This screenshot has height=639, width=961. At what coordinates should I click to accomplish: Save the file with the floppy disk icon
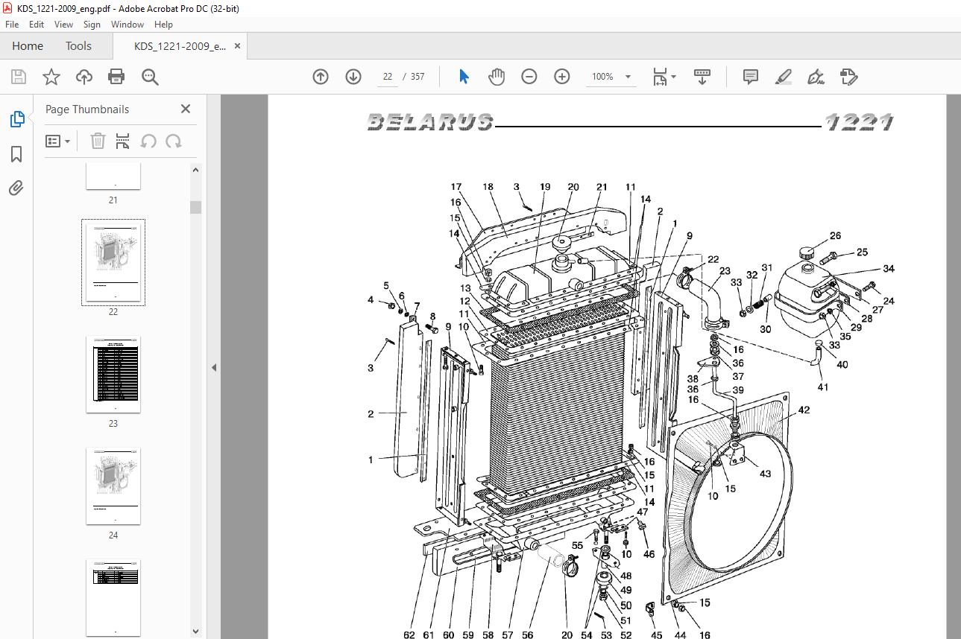pos(19,77)
